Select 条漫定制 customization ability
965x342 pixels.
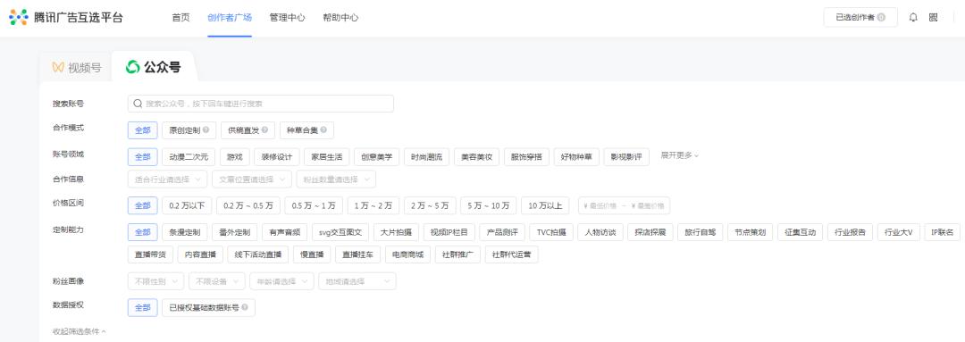(x=185, y=232)
